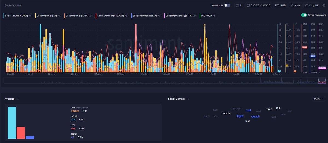Open the BTC / USD price pair selector in header
The width and height of the screenshot is (328, 143).
pyautogui.click(x=280, y=5)
